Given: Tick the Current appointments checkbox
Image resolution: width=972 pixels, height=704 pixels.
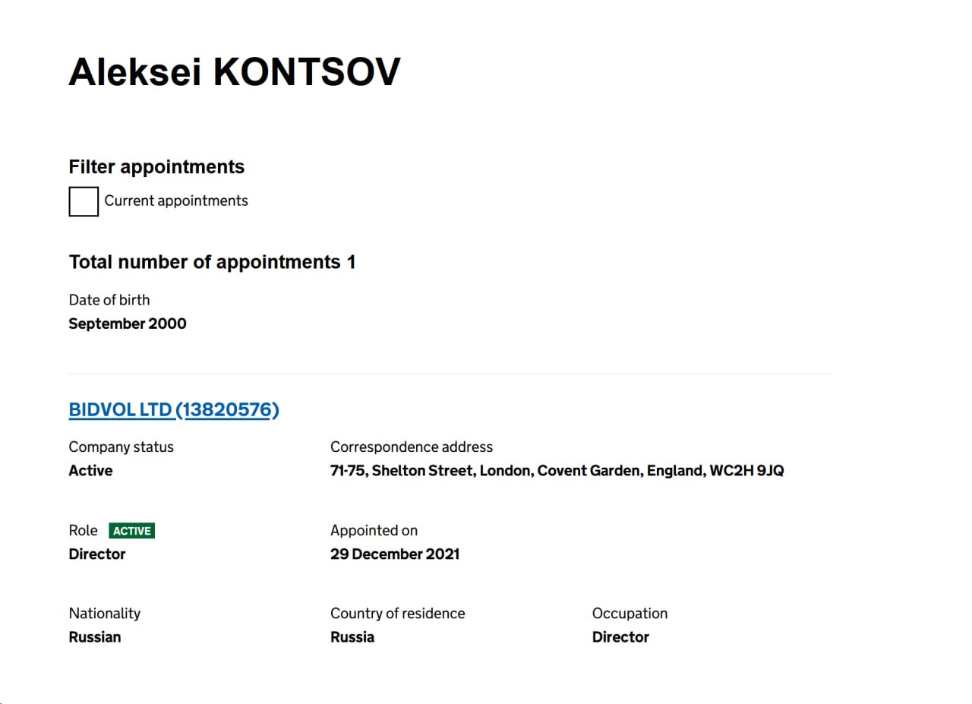Looking at the screenshot, I should click(x=84, y=201).
